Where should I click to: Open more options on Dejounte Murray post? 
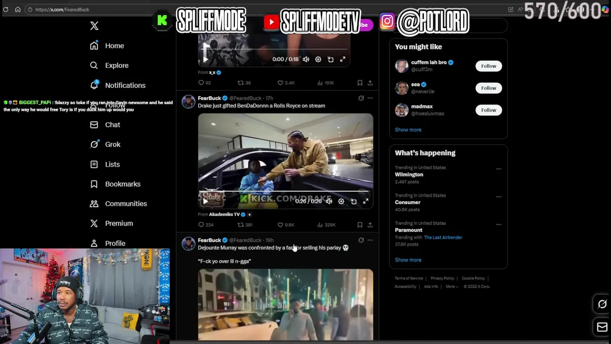[x=370, y=240]
